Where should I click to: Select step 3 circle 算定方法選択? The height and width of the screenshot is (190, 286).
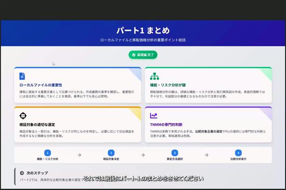point(175,153)
